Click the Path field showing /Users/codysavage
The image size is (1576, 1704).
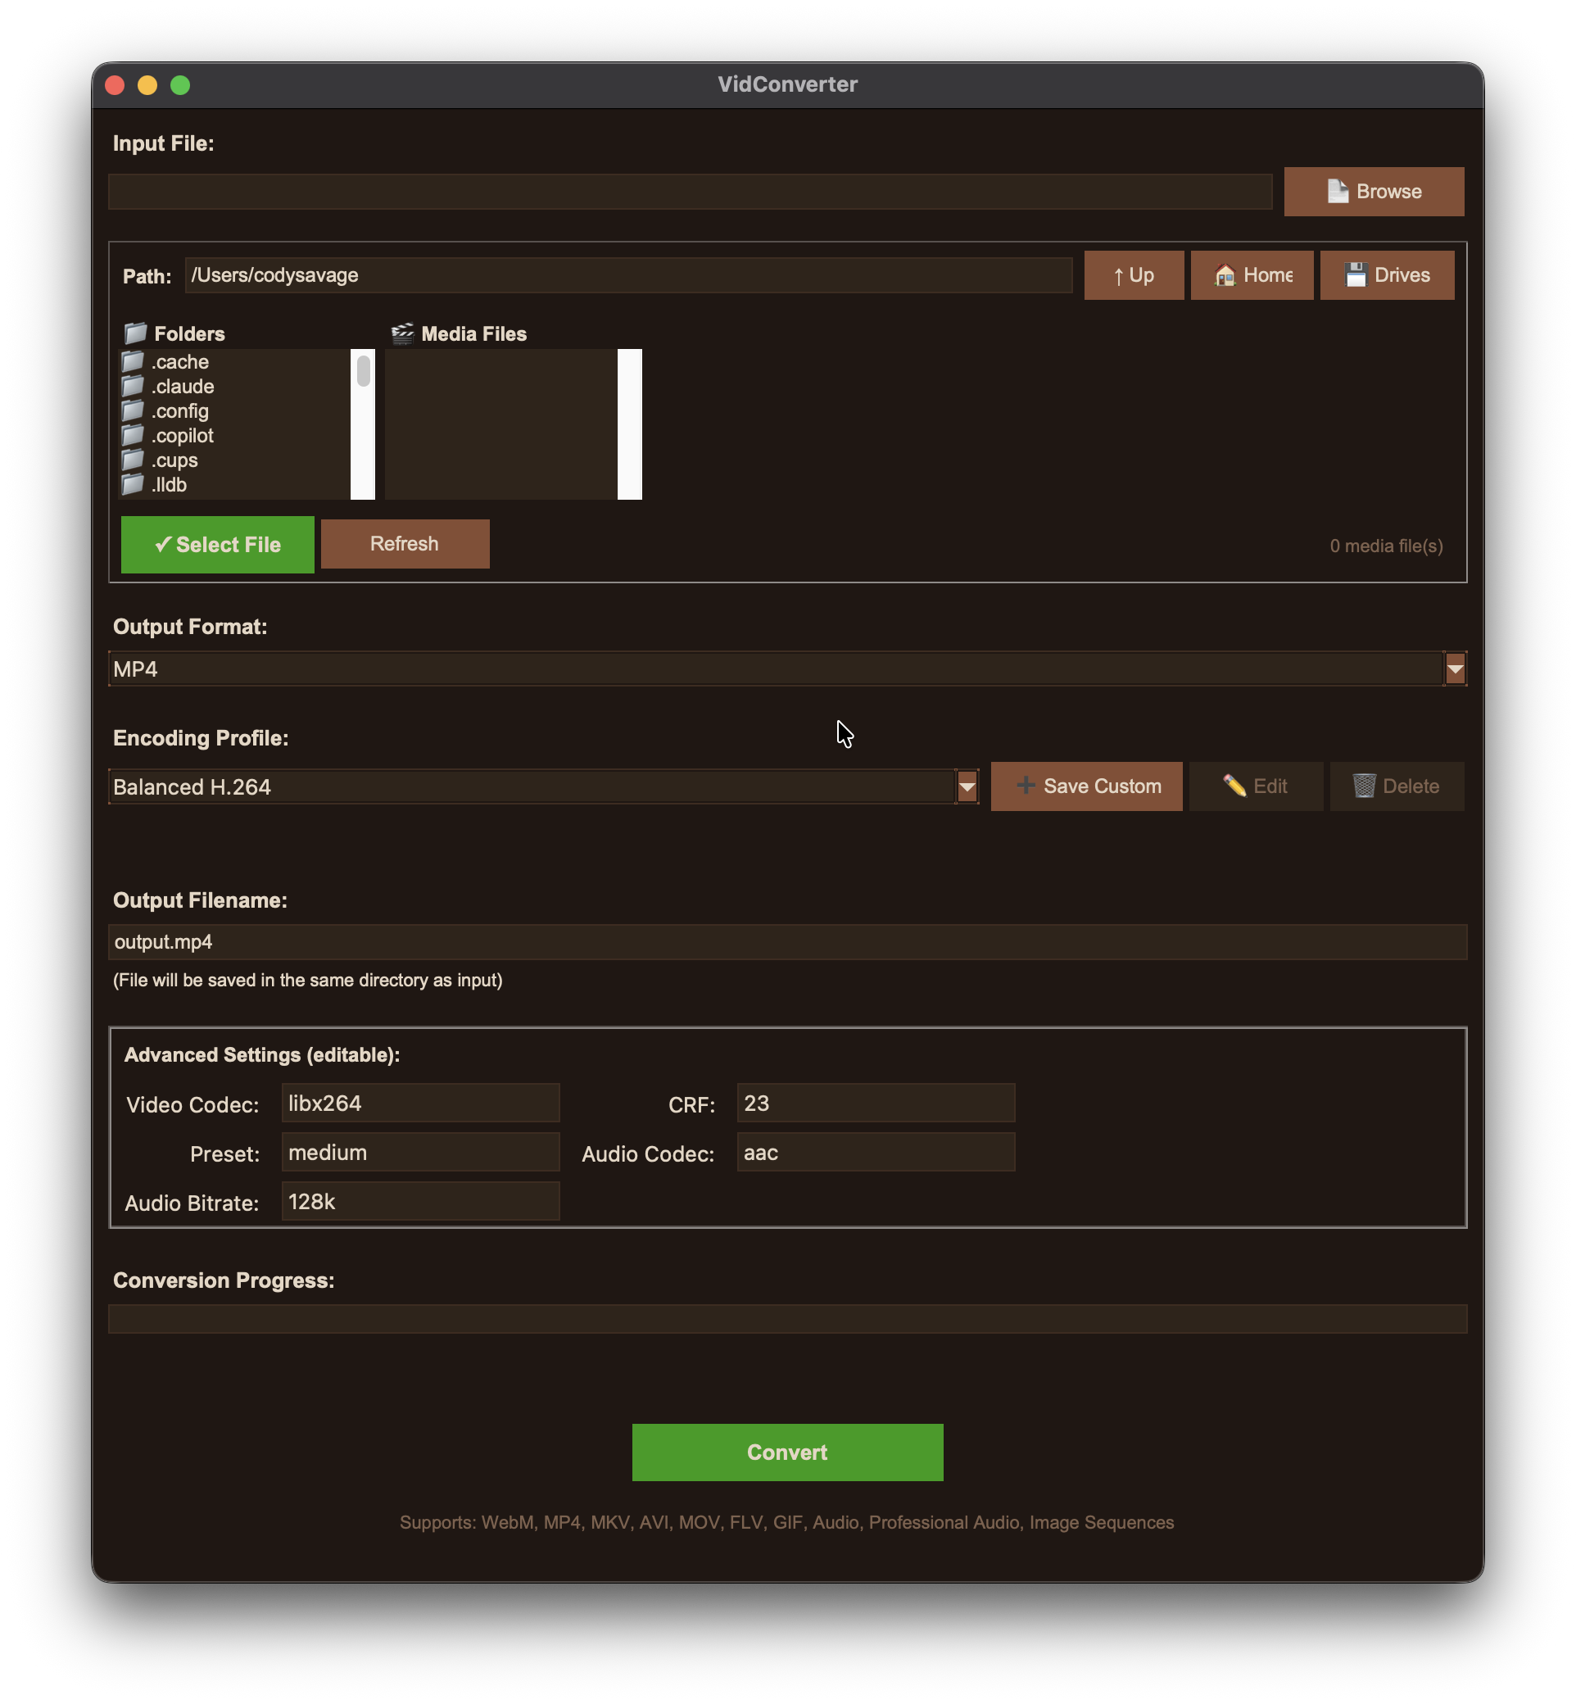tap(628, 275)
